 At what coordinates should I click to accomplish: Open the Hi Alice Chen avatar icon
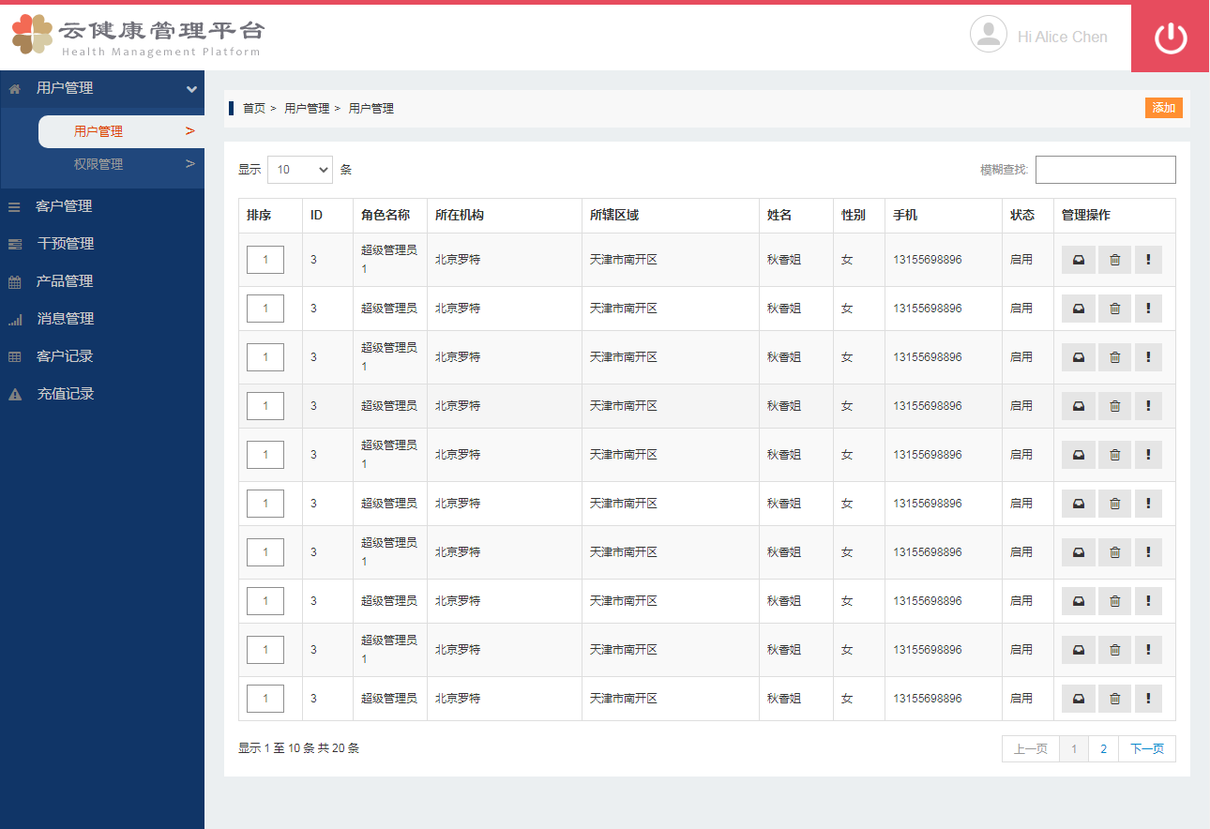(x=989, y=36)
